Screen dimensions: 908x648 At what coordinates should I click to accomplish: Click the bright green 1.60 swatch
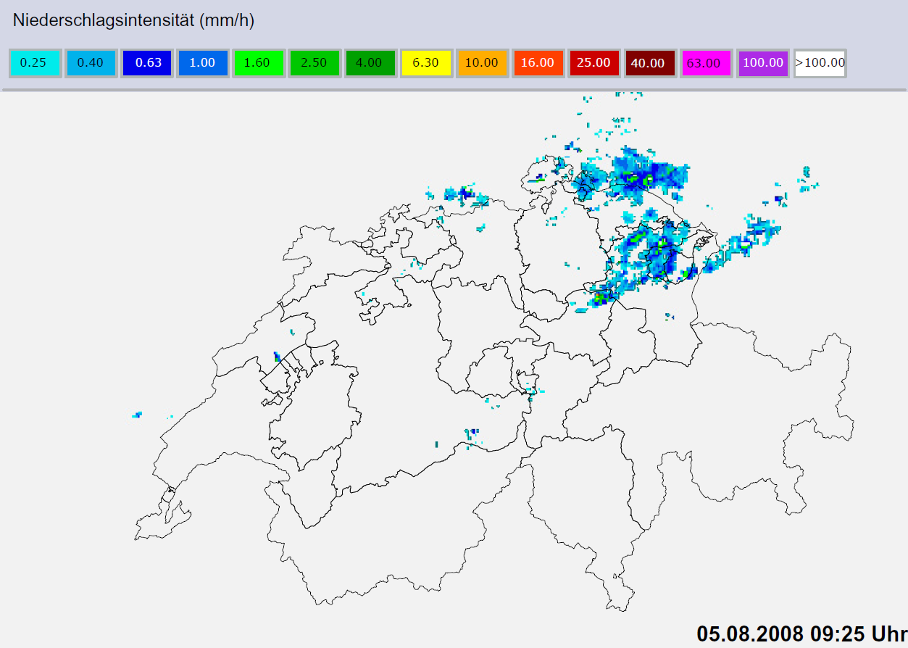pos(258,63)
